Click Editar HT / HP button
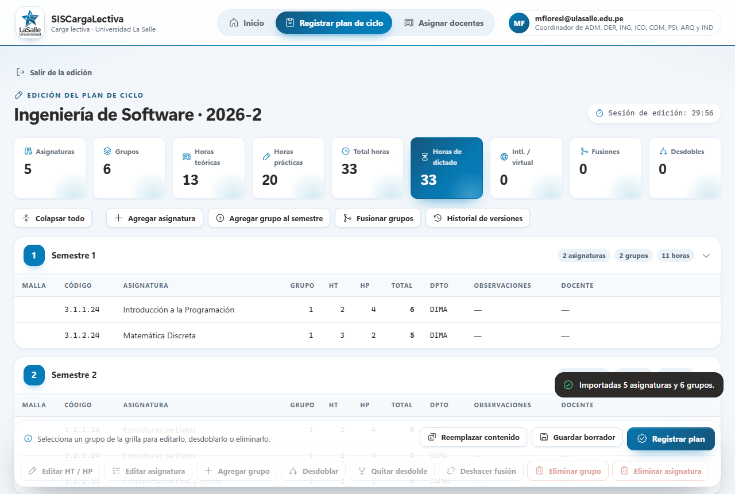Viewport: 735px width, 494px height. [x=60, y=471]
